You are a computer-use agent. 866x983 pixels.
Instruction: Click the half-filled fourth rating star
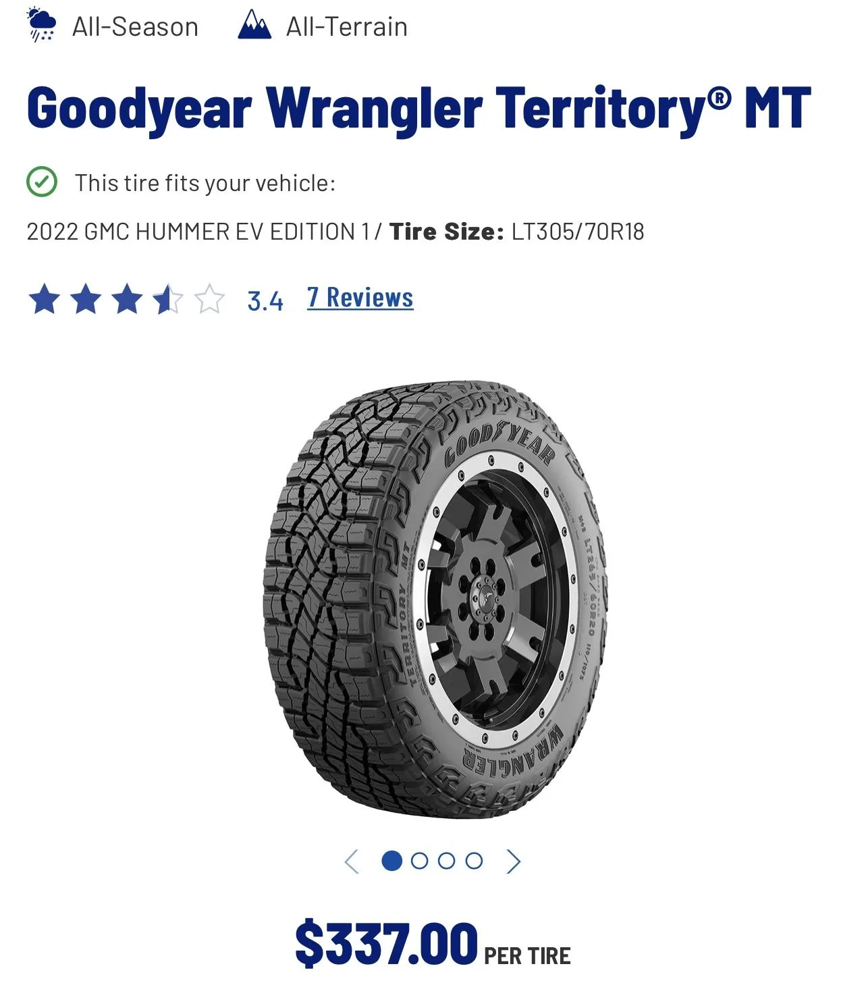pos(168,299)
